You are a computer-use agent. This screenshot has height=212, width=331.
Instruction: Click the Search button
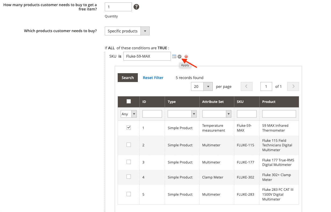[x=128, y=77]
